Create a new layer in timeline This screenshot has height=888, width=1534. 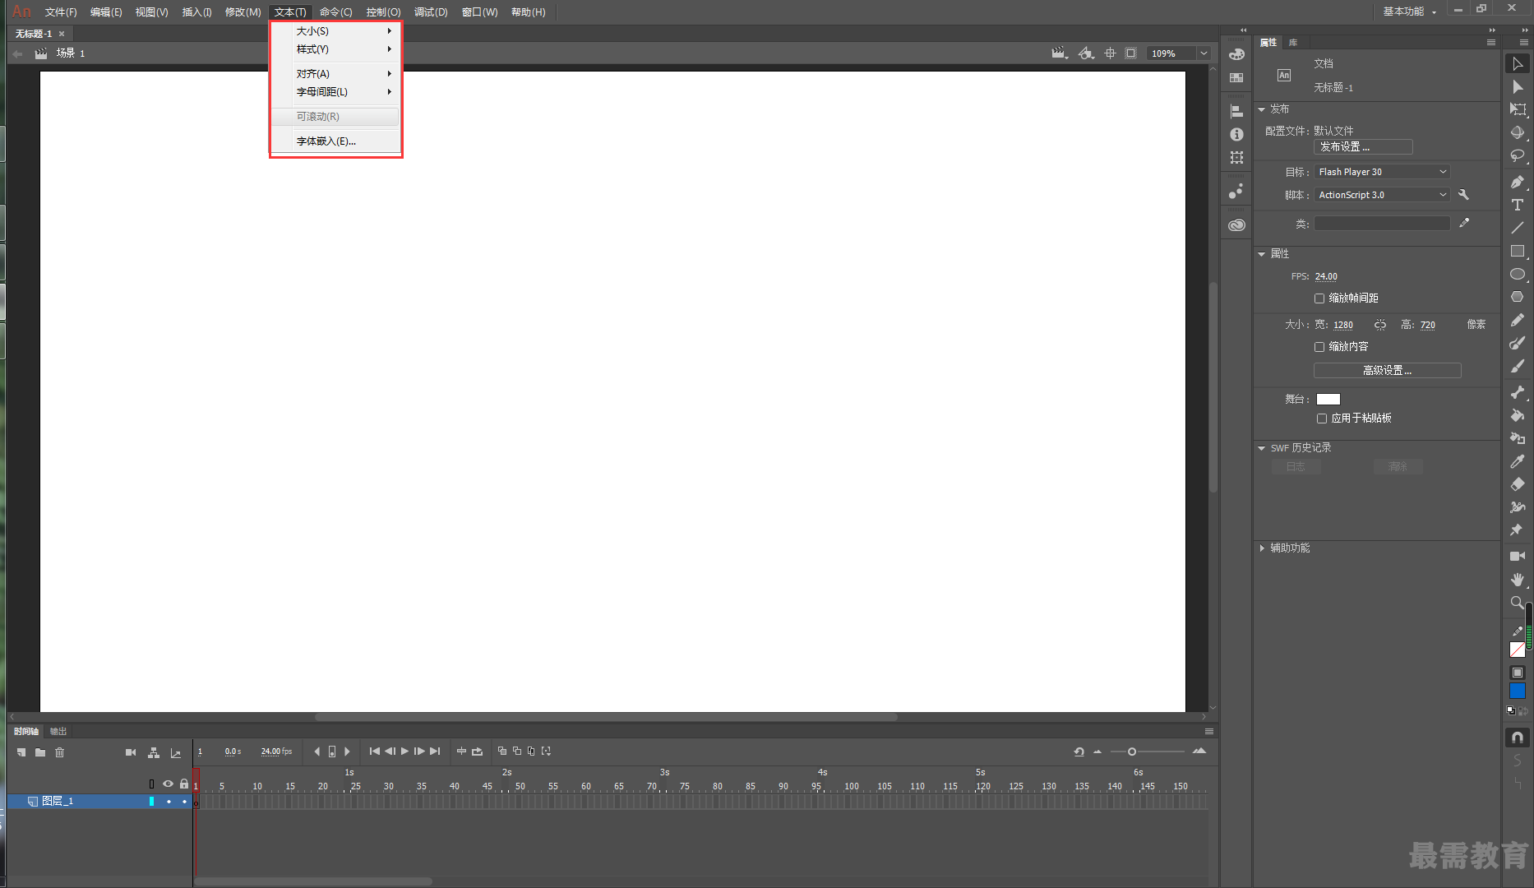[21, 752]
